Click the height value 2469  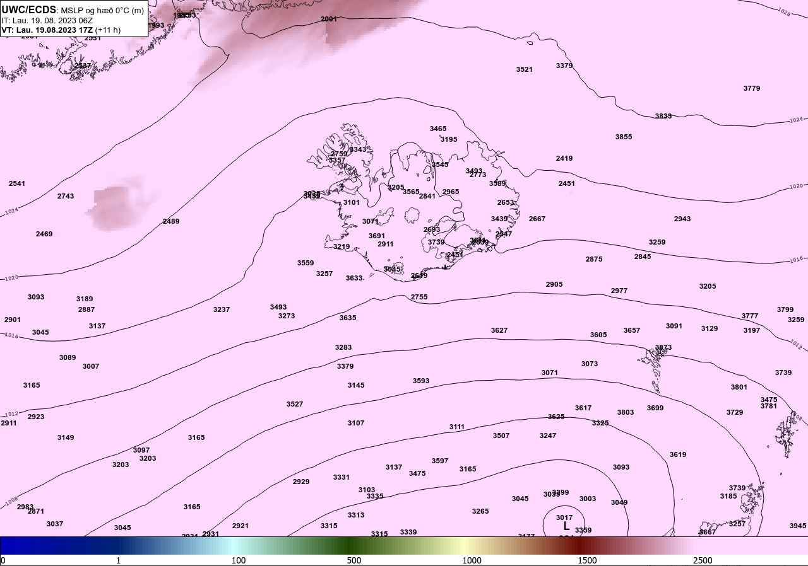pos(44,234)
